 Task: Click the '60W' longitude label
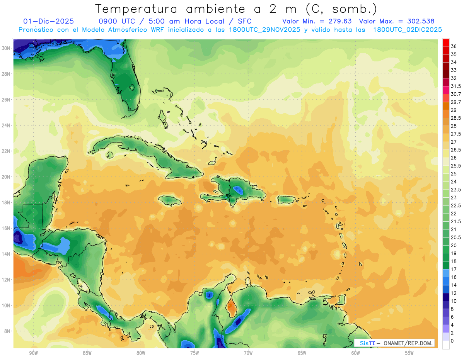[x=356, y=353]
